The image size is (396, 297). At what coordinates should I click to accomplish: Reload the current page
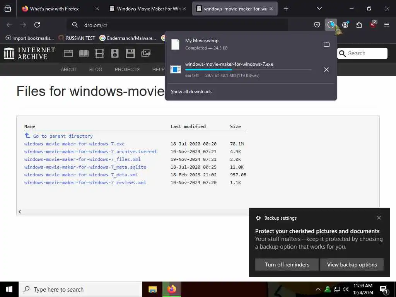(x=37, y=25)
